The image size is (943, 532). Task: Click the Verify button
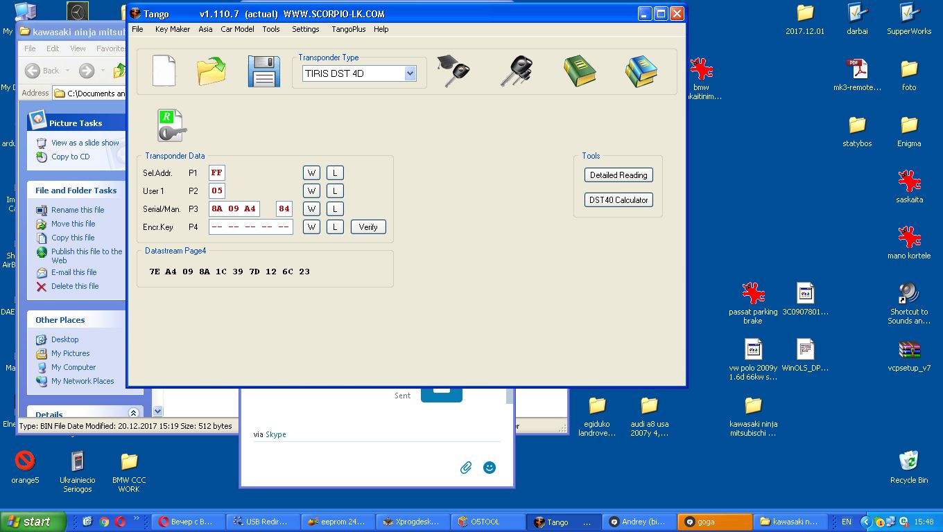point(368,227)
